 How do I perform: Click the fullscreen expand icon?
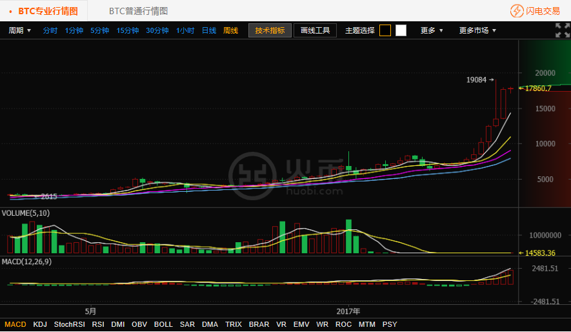(562, 30)
